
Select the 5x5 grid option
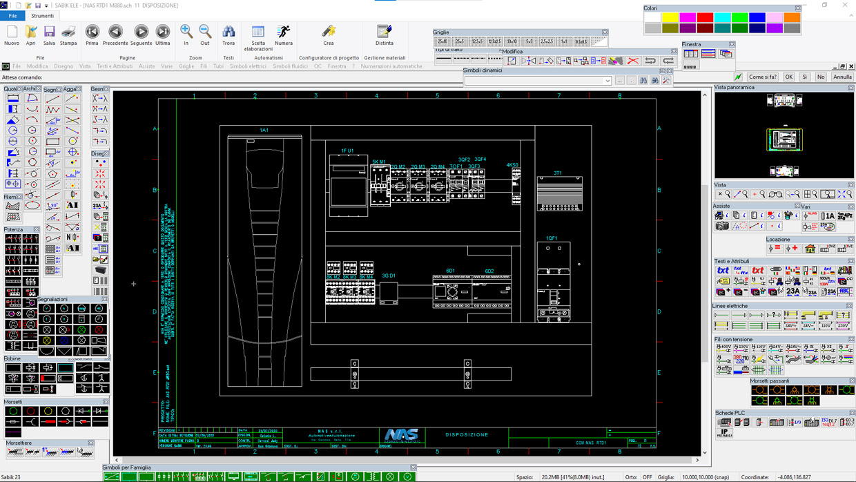tap(529, 42)
